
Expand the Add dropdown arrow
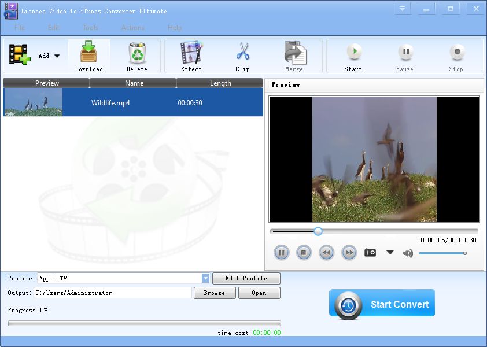tap(57, 56)
